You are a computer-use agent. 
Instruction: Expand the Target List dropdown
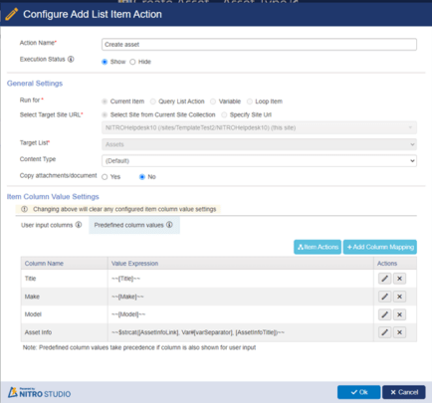259,144
